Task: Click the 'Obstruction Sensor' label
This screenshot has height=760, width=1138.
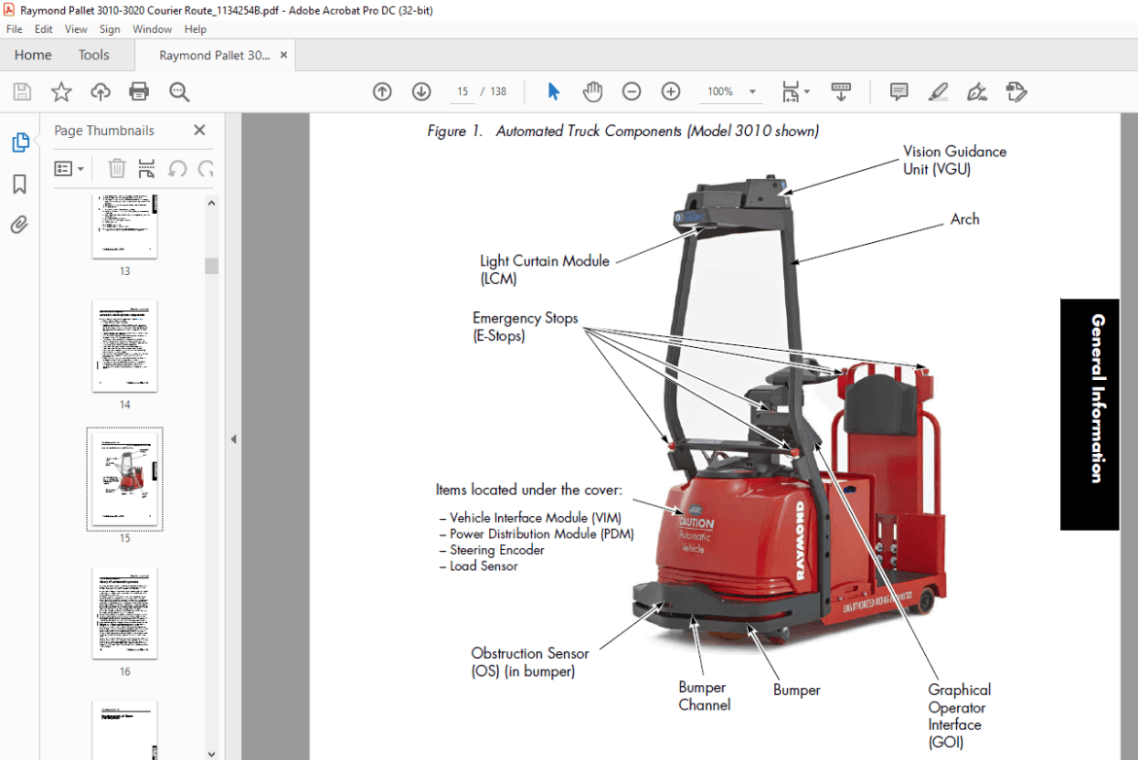Action: pyautogui.click(x=530, y=653)
